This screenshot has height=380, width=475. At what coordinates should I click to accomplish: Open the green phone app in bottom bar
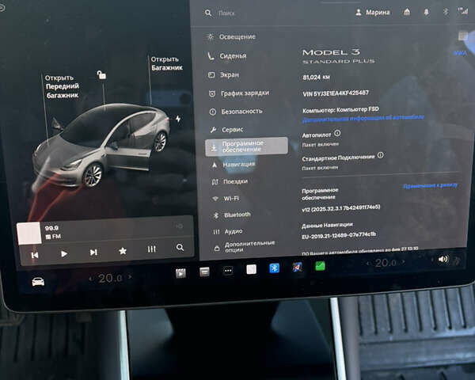tap(321, 266)
